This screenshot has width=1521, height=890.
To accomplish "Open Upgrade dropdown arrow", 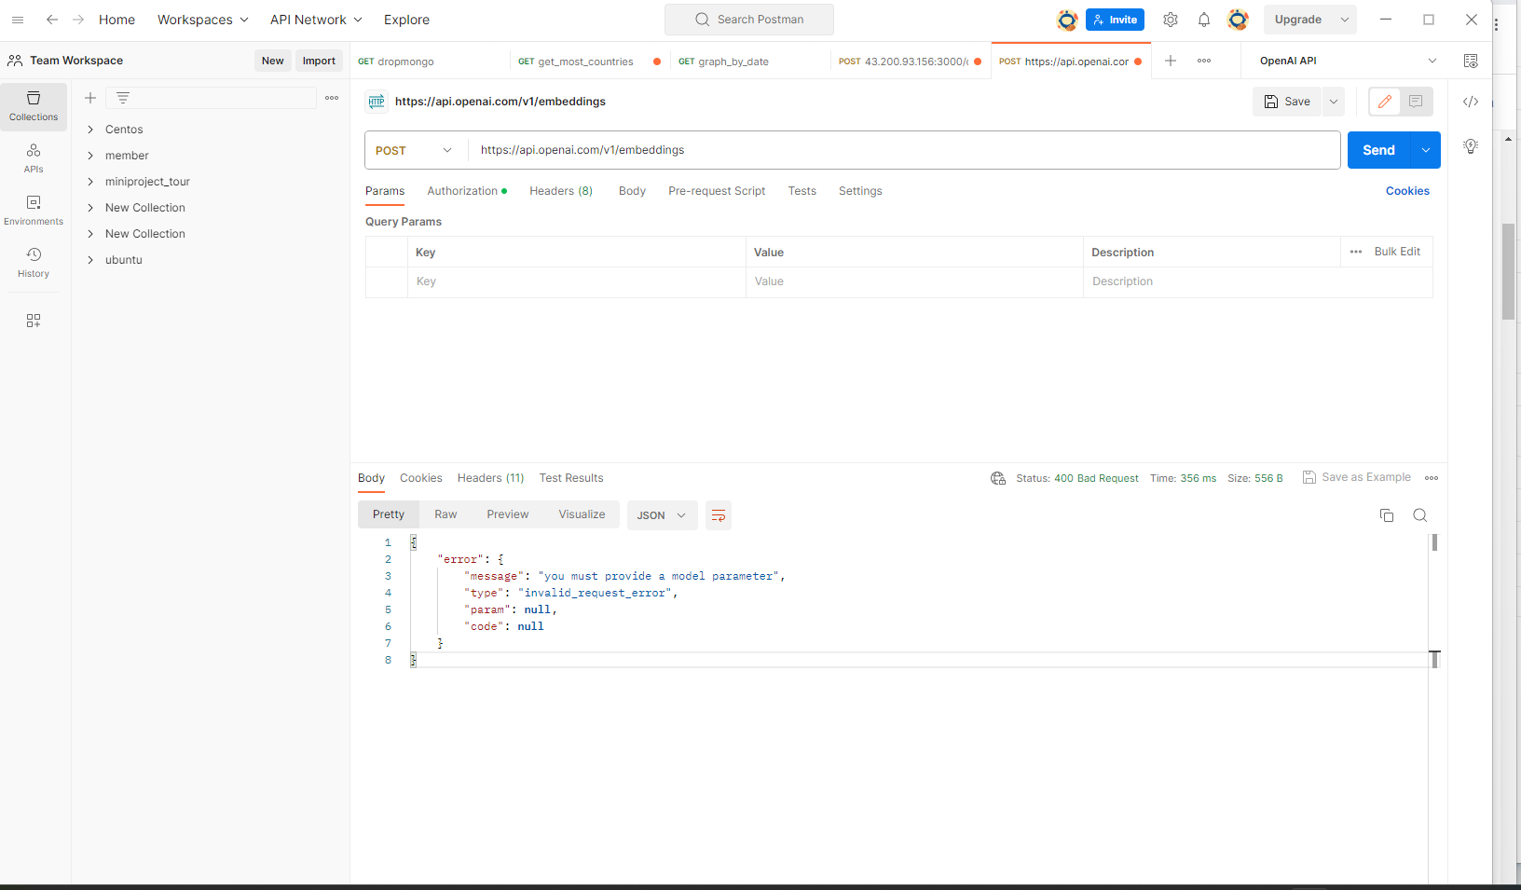I will pyautogui.click(x=1345, y=20).
